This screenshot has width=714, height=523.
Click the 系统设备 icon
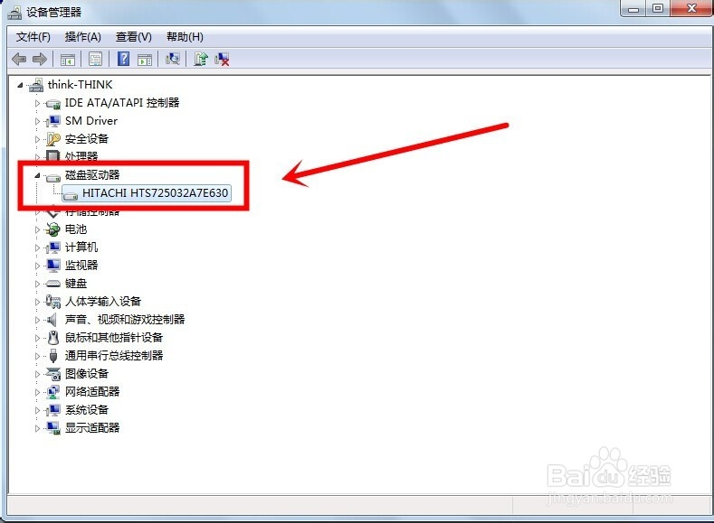click(53, 410)
